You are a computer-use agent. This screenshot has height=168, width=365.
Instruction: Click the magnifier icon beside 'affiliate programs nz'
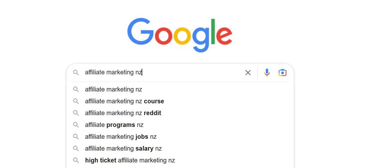click(76, 125)
